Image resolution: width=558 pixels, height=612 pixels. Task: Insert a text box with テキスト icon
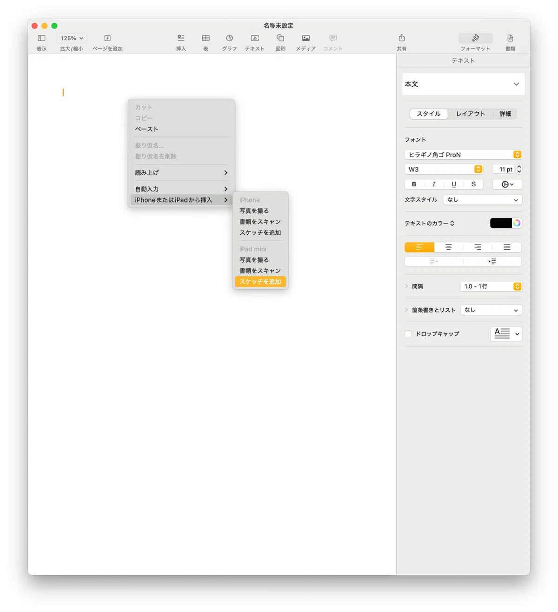tap(255, 38)
